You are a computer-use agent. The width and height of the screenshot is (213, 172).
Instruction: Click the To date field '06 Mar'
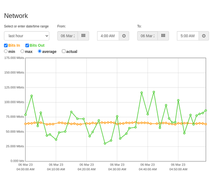click(x=147, y=36)
